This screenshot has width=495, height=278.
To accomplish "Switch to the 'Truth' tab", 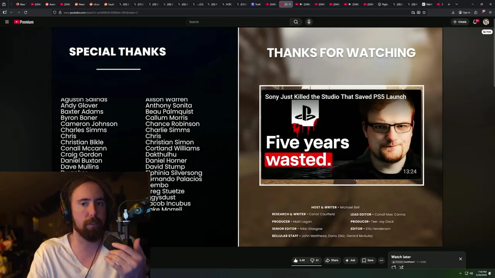I will 256,4.
